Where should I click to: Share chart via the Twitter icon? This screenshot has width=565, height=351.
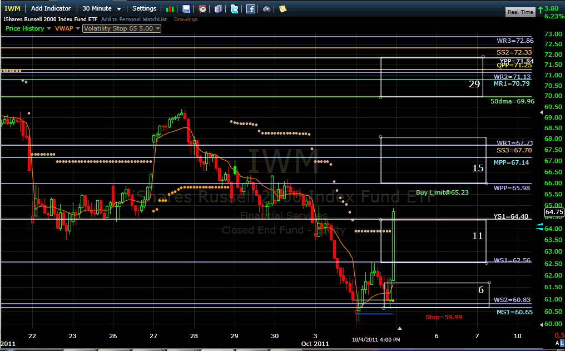click(234, 9)
